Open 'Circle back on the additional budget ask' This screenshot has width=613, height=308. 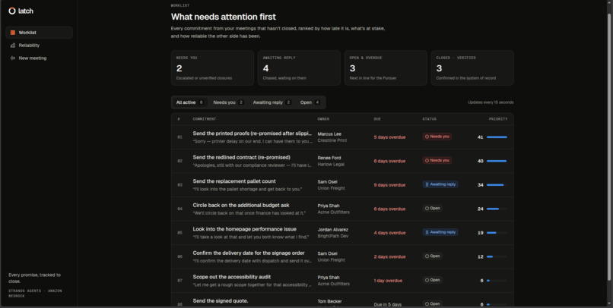click(241, 205)
